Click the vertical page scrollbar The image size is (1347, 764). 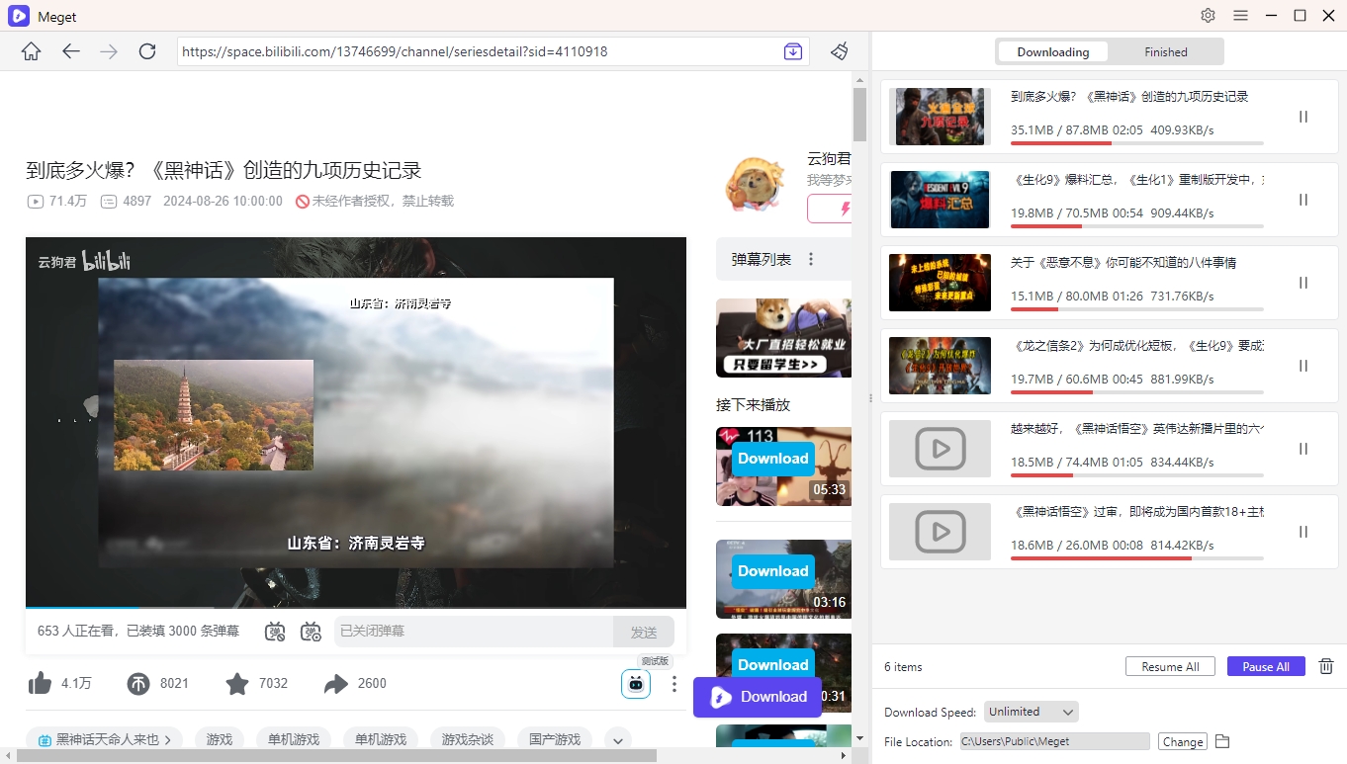859,114
